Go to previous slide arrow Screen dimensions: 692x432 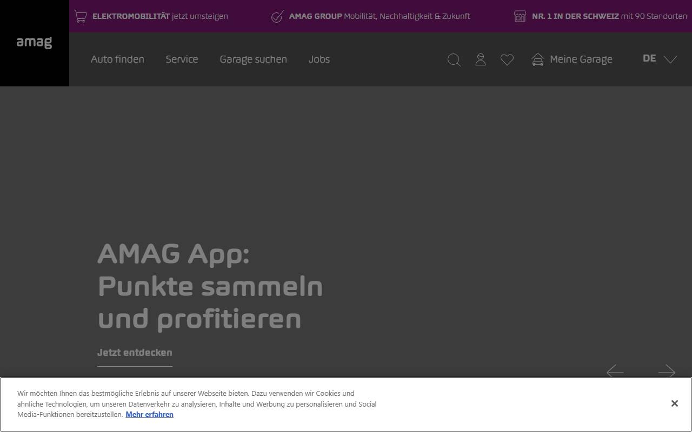pos(615,372)
